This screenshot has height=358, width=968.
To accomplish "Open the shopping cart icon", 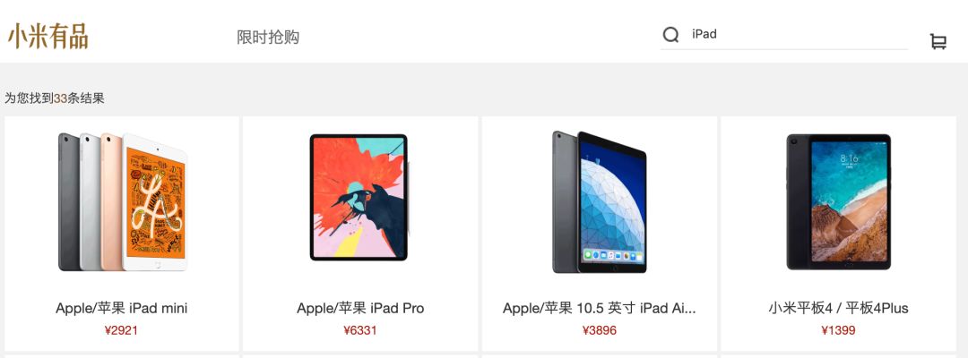I will pos(938,41).
